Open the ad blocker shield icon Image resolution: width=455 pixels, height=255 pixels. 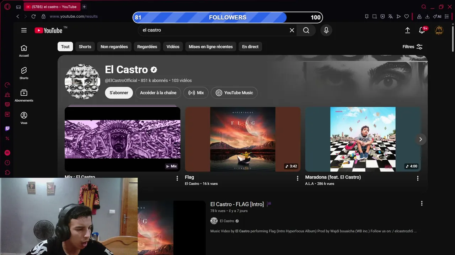click(382, 16)
